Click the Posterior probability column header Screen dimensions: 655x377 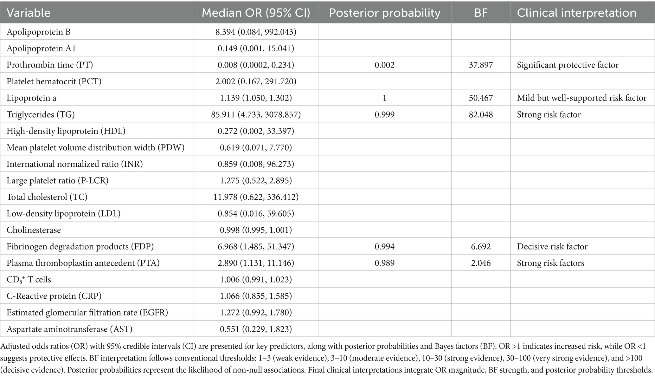pos(384,13)
